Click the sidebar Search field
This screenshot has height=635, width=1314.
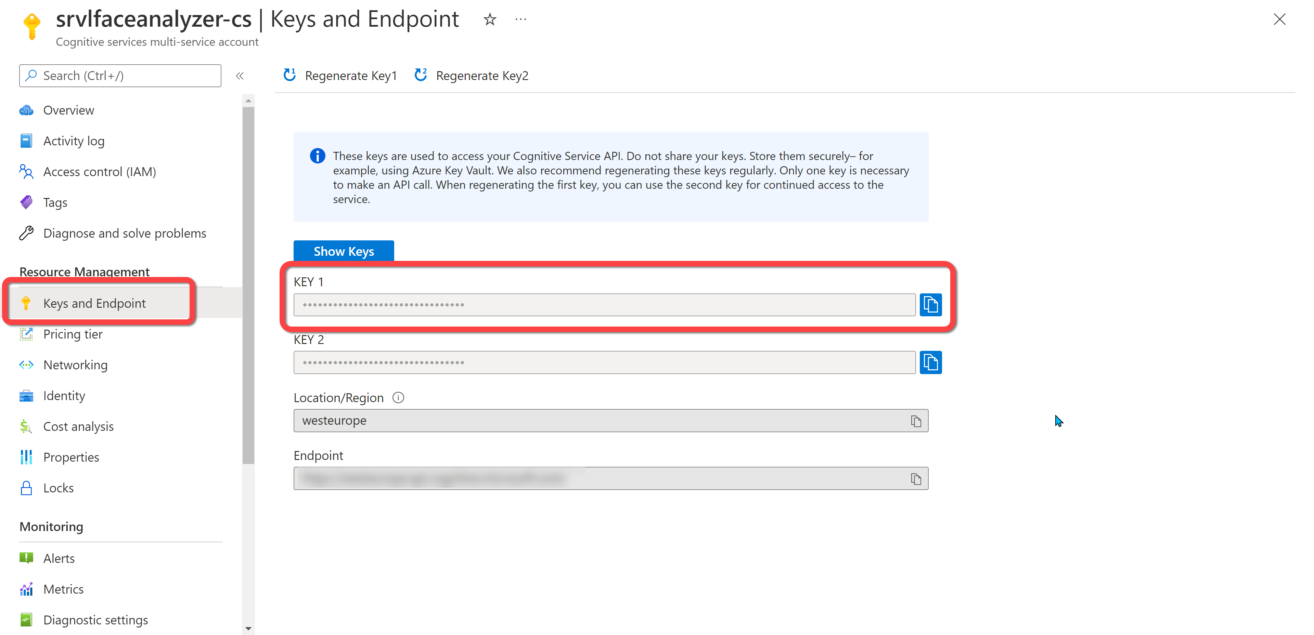pyautogui.click(x=120, y=76)
